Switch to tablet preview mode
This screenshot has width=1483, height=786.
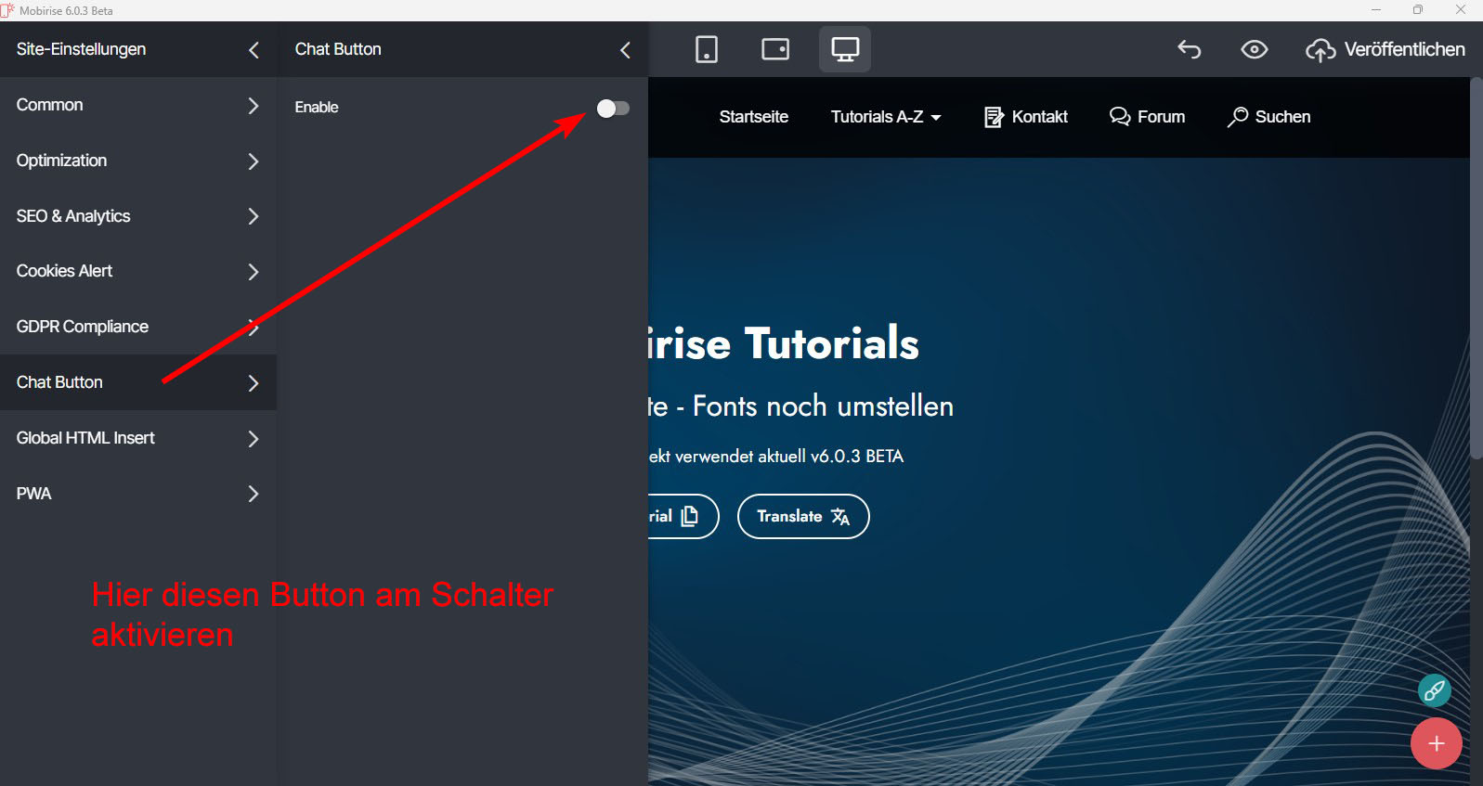click(x=775, y=49)
